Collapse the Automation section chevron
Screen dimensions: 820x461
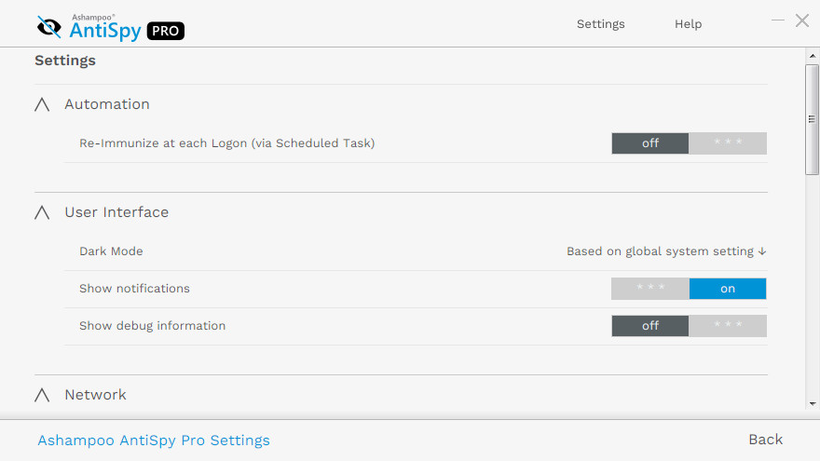(42, 105)
